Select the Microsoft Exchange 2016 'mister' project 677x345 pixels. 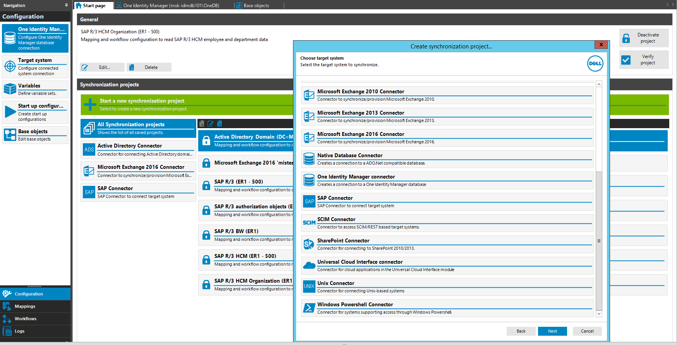[246, 163]
